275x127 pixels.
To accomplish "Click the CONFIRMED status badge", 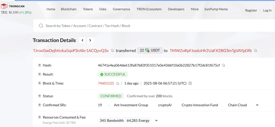I will click(x=111, y=96).
